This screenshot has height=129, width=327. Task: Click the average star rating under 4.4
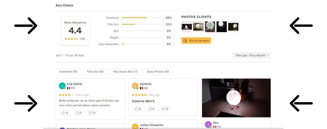point(71,39)
